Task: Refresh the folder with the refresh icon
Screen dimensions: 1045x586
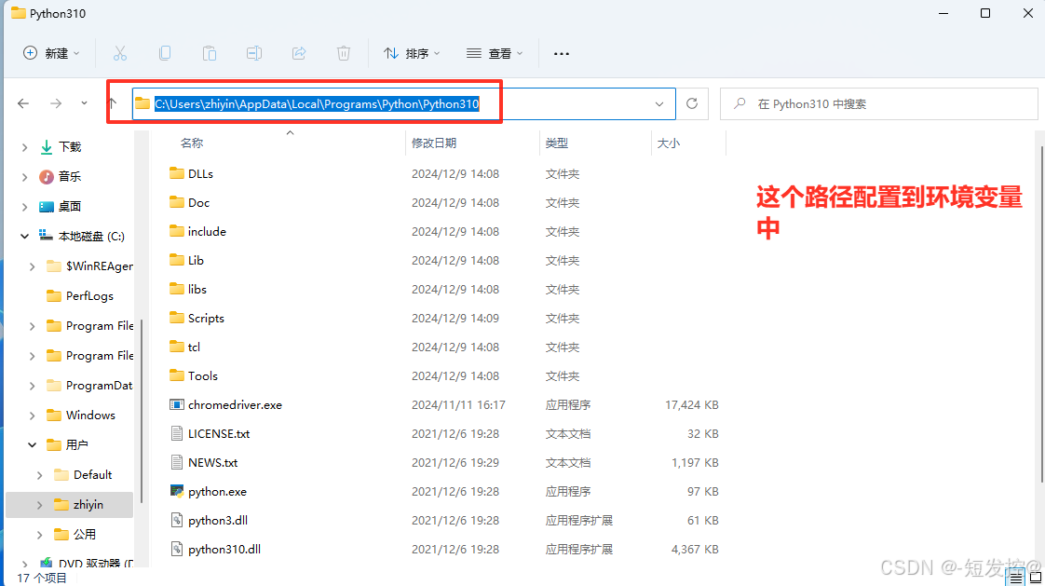Action: [x=692, y=103]
